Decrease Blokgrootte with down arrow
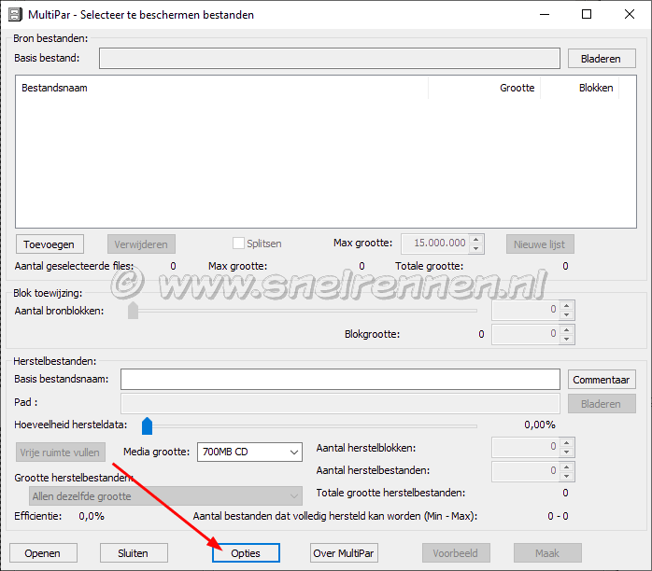652x571 pixels. click(x=567, y=339)
